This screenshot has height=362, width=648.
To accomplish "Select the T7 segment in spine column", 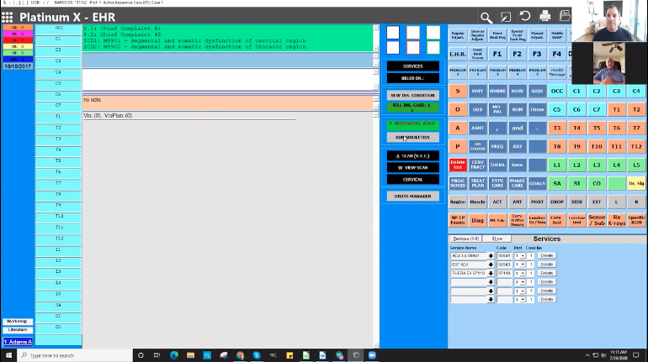I will tap(58, 183).
